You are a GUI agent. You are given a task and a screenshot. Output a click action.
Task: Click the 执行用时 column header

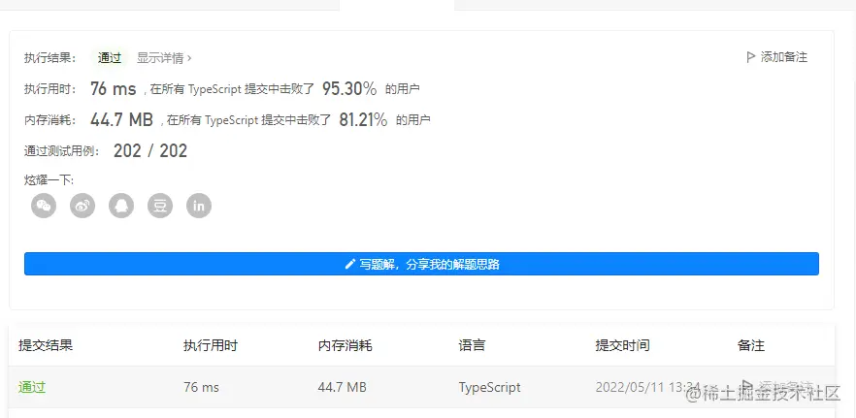(x=211, y=345)
